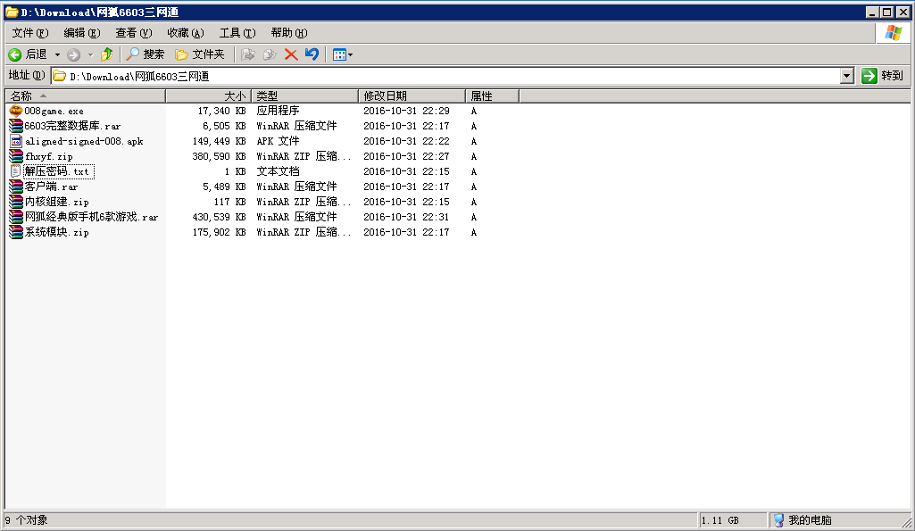Viewport: 915px width, 531px height.
Task: Open the Back history dropdown arrow
Action: click(x=58, y=54)
